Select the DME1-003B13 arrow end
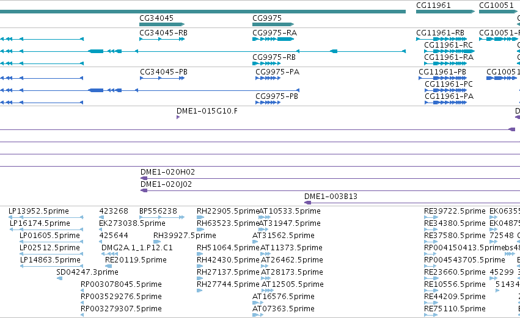The height and width of the screenshot is (318, 520). click(308, 203)
